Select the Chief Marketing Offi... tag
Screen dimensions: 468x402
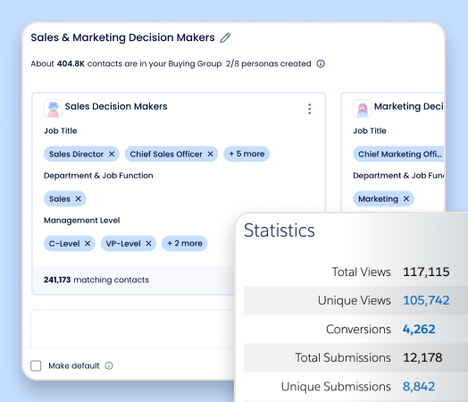click(398, 154)
